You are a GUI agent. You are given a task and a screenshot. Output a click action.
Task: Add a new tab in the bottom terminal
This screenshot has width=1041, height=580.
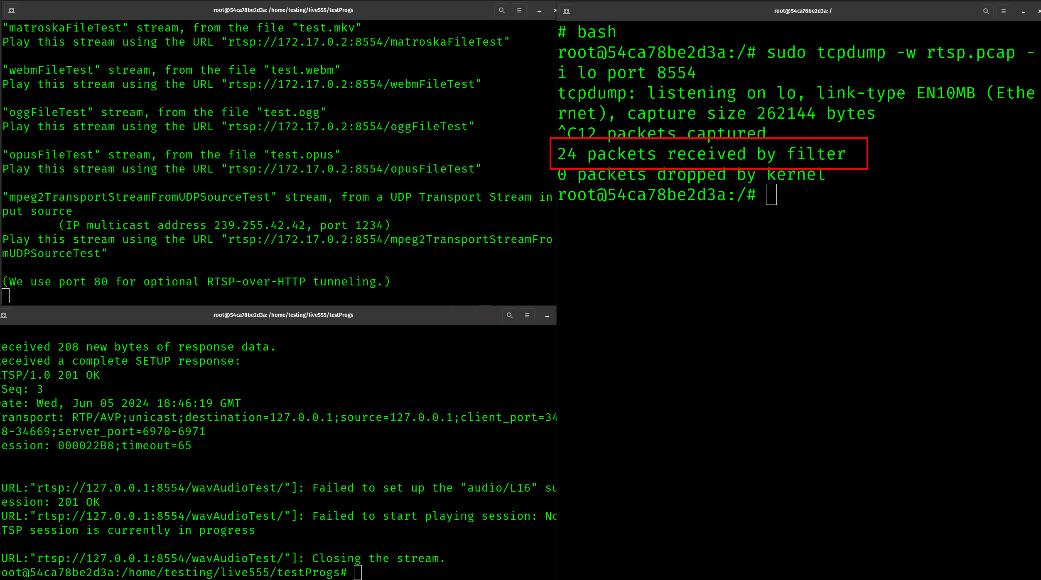(x=4, y=315)
